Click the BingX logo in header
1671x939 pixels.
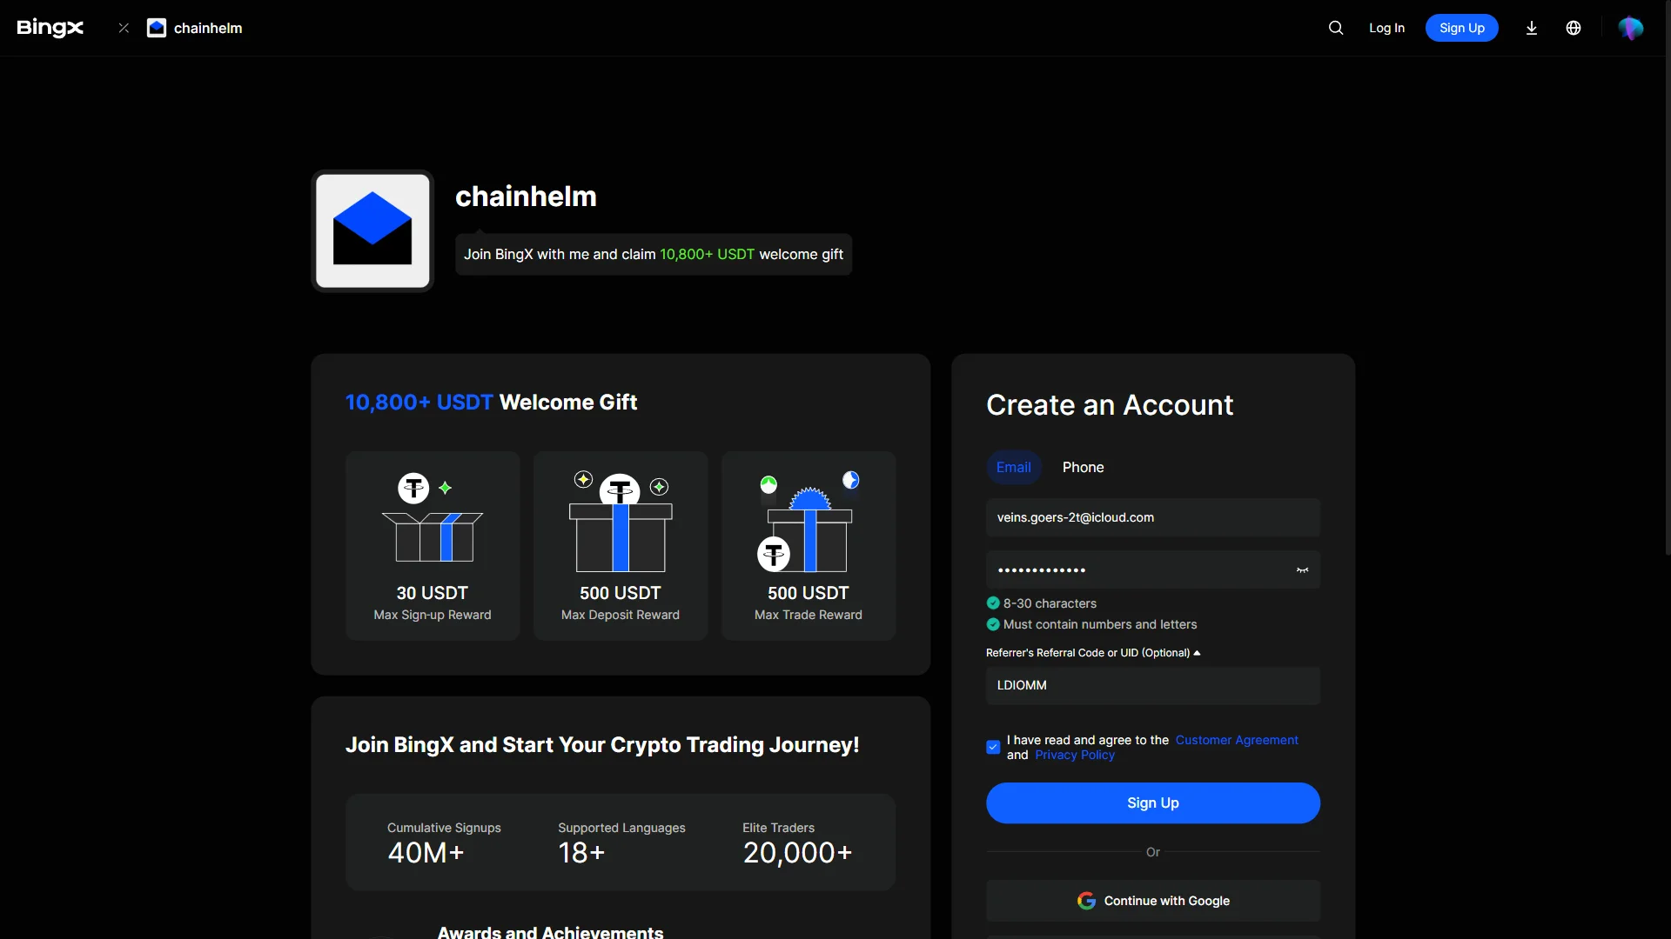pyautogui.click(x=50, y=28)
